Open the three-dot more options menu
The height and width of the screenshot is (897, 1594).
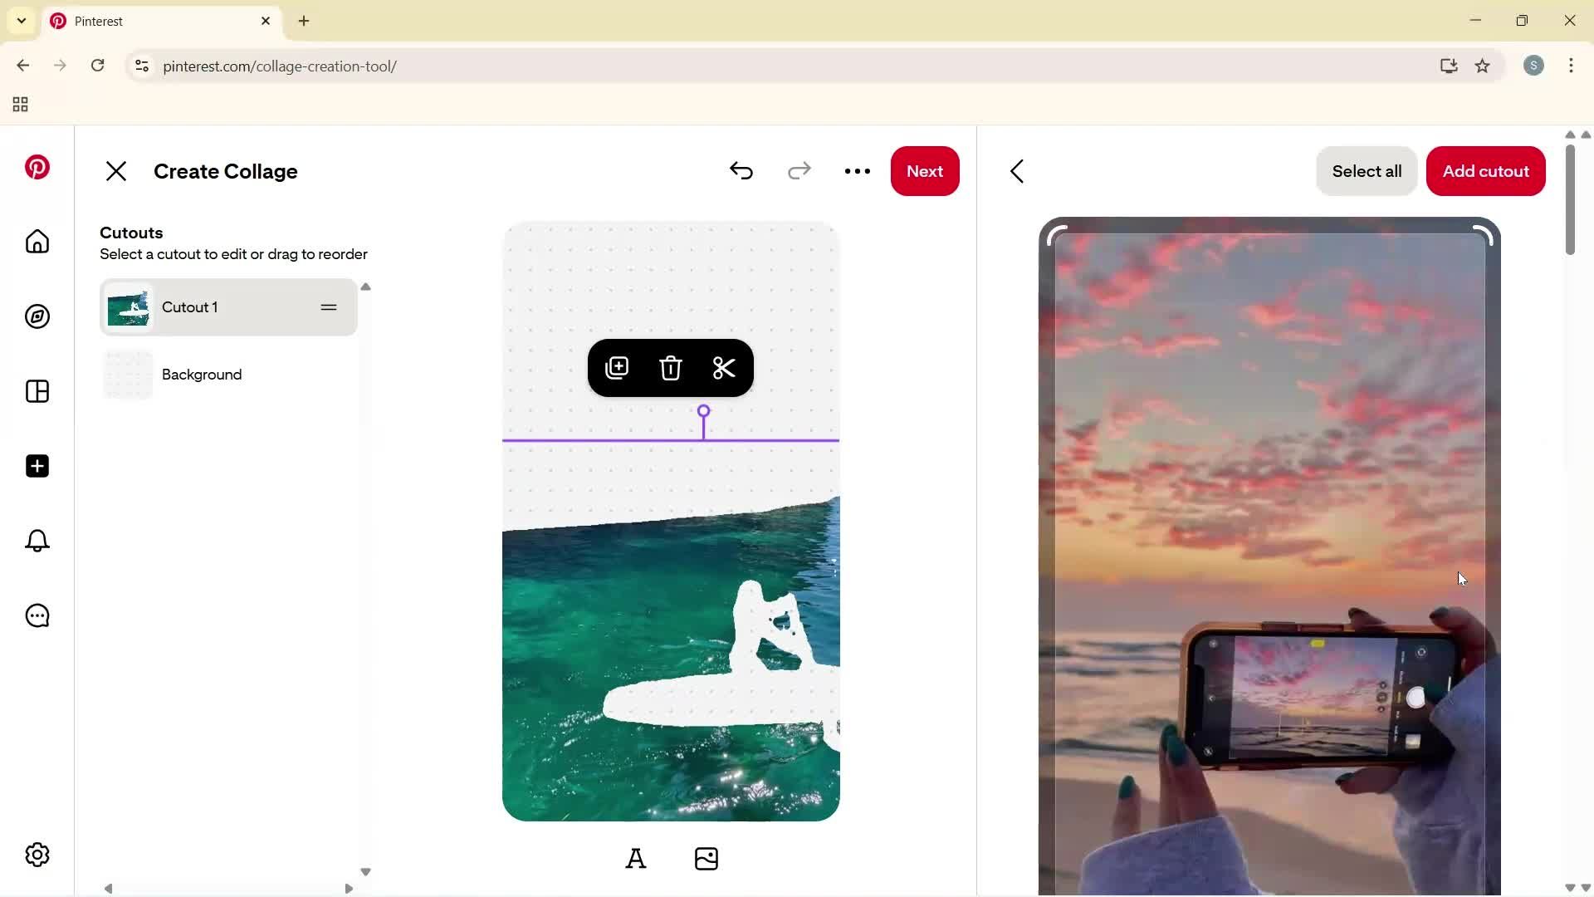[858, 171]
